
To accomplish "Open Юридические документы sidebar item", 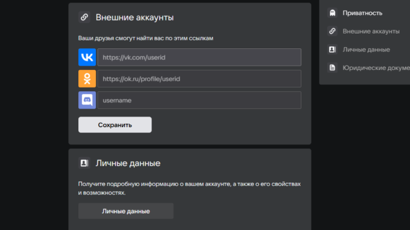I will tap(376, 68).
